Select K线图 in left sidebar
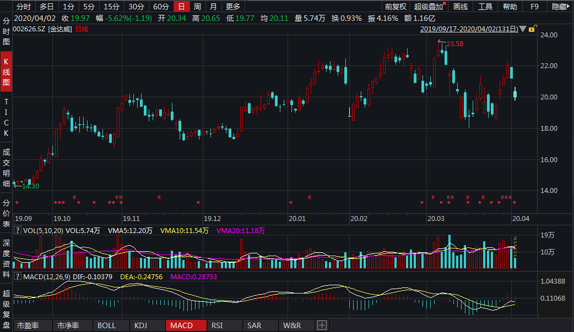 tap(6, 72)
